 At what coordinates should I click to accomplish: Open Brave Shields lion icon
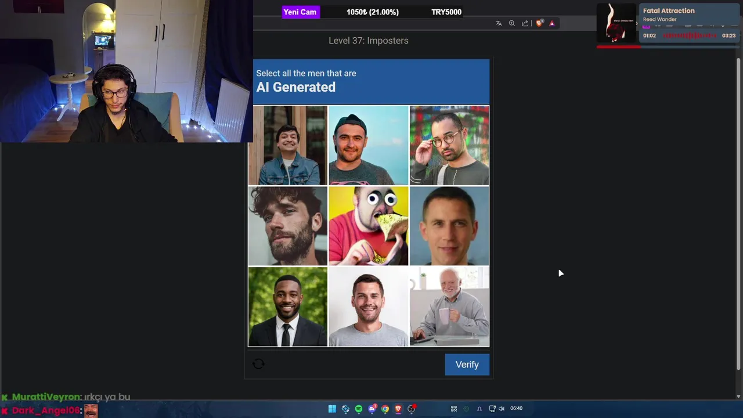pos(539,23)
